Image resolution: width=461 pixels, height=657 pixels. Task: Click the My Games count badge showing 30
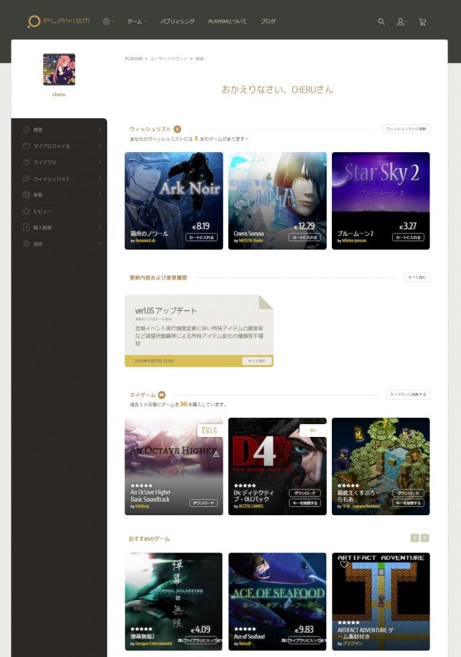coord(162,395)
